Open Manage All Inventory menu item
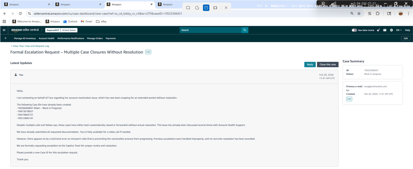 tap(25, 38)
